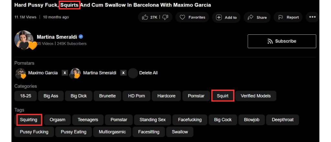This screenshot has height=142, width=331.
Task: Remove Martina Smeraldi from pornstars list
Action: click(123, 73)
